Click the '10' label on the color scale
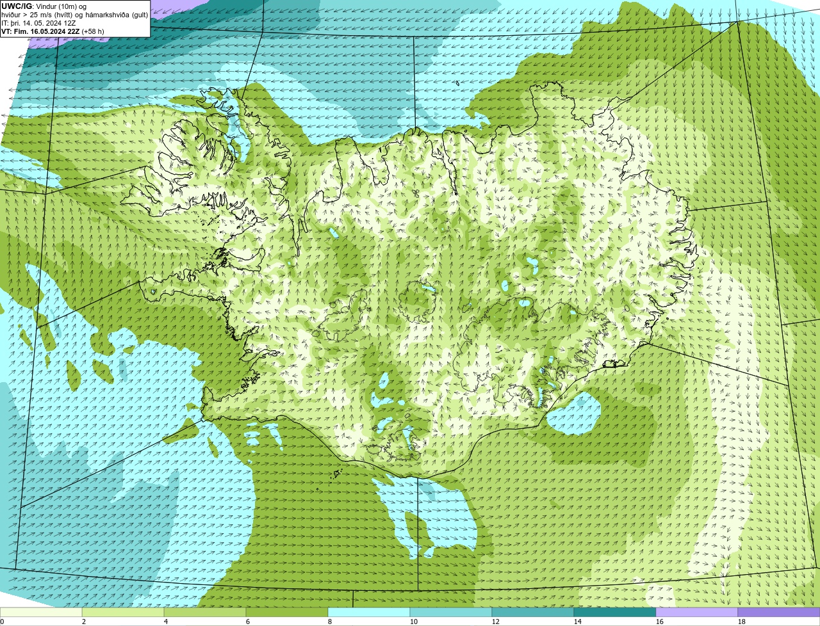The image size is (820, 626). click(x=414, y=622)
